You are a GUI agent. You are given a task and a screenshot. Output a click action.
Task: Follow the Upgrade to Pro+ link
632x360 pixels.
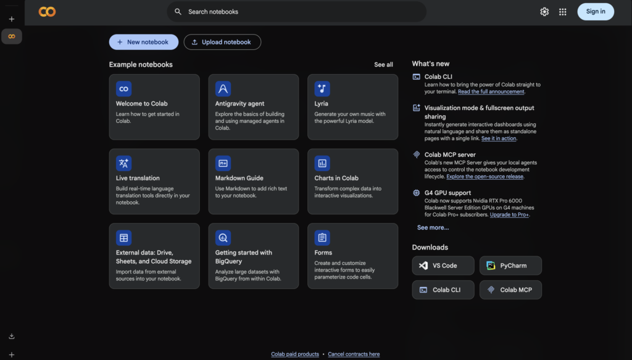point(509,215)
